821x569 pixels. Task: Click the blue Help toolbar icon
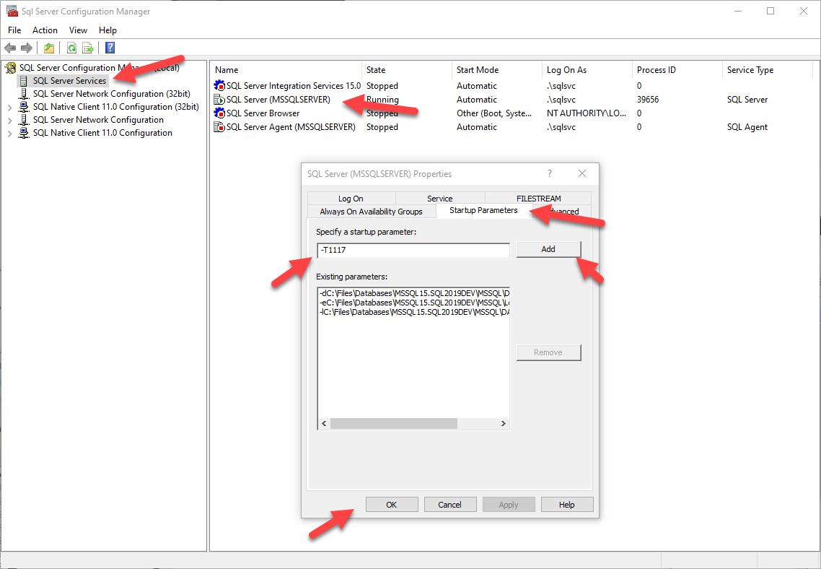[x=110, y=48]
